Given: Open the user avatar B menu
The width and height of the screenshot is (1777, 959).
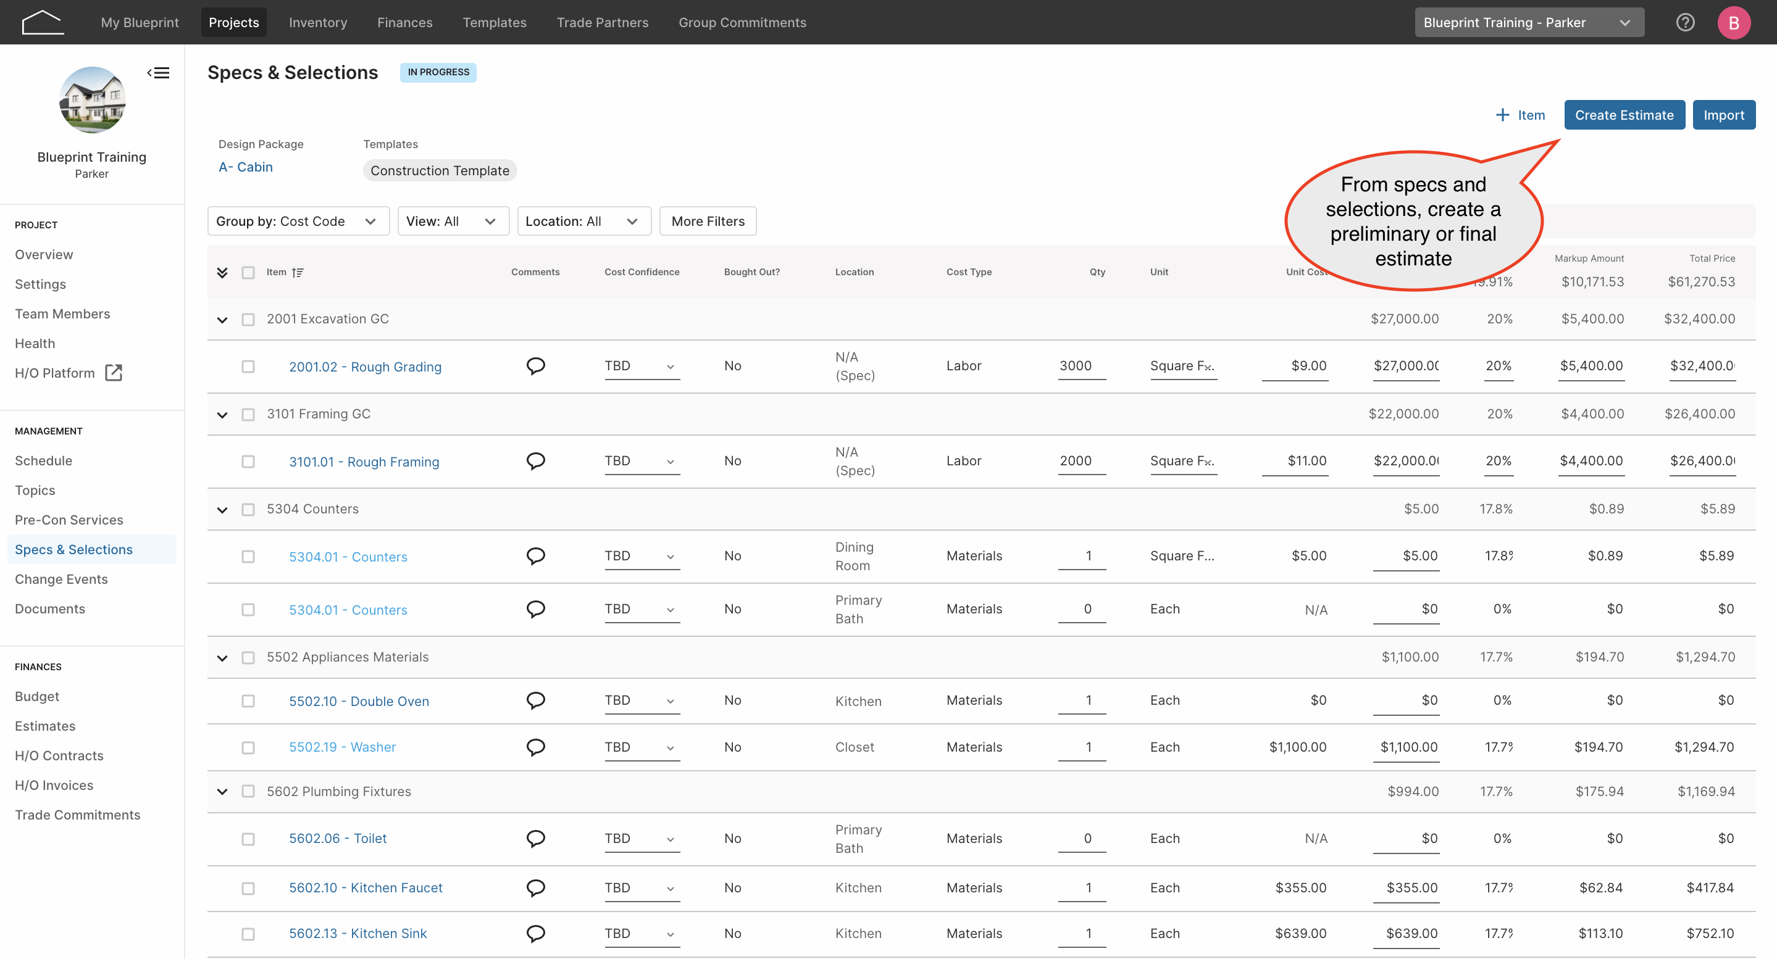Looking at the screenshot, I should click(1734, 22).
